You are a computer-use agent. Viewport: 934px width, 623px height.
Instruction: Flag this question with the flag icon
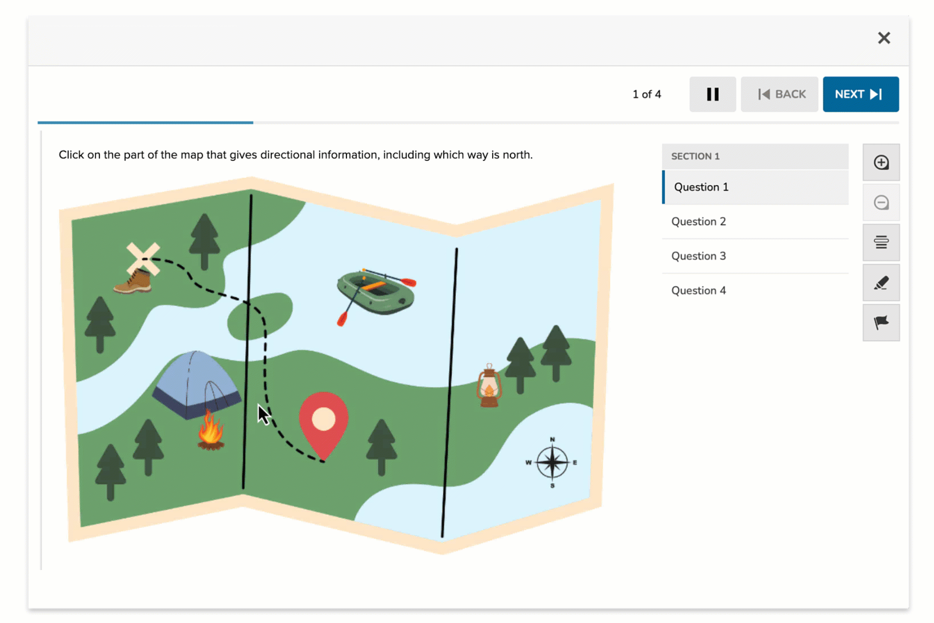coord(881,323)
